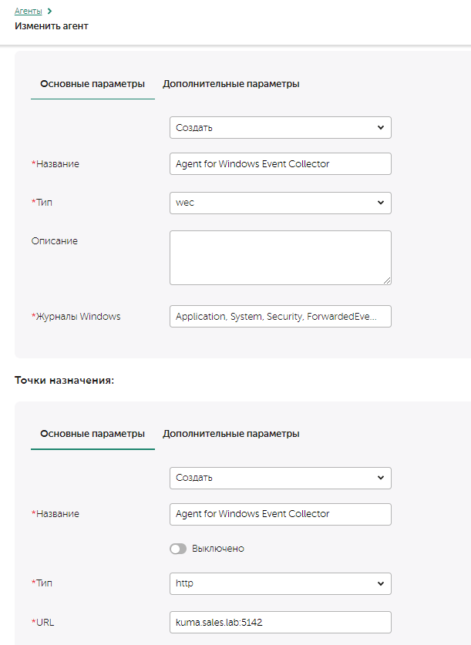Image resolution: width=471 pixels, height=645 pixels.
Task: Click the URL field label
Action: [45, 622]
